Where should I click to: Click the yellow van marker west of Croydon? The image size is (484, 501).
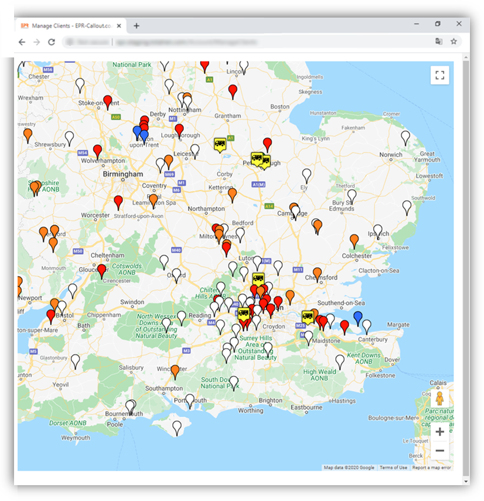pos(244,314)
